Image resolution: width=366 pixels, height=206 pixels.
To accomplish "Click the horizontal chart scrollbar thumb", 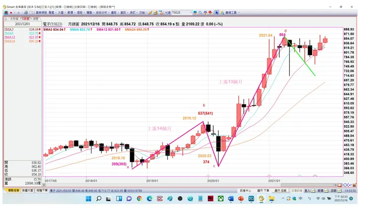I will (308, 185).
